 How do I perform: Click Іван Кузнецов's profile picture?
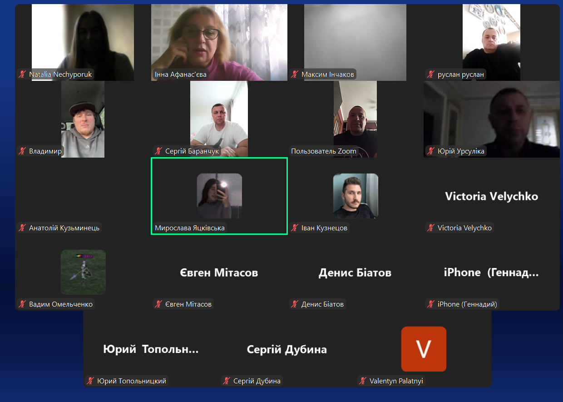point(355,196)
